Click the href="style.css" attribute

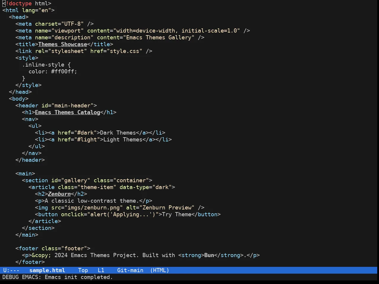tap(116, 51)
